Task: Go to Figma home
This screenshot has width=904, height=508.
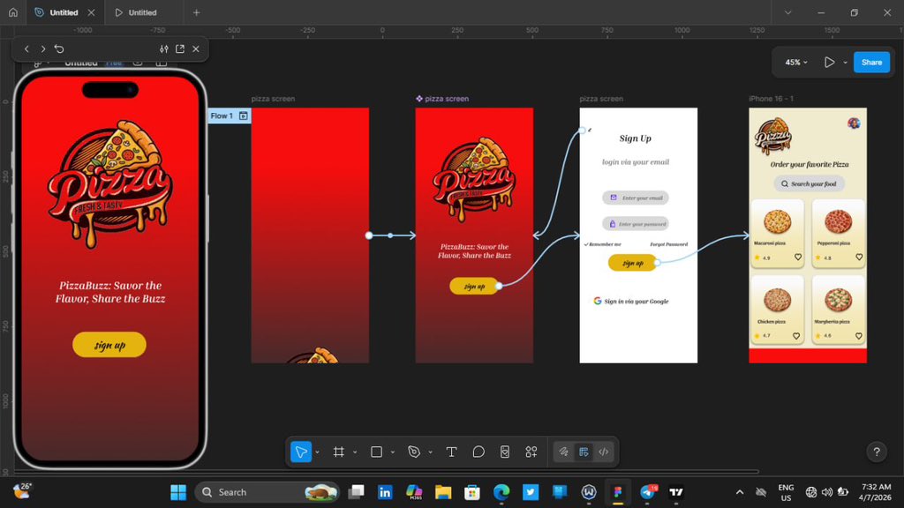Action: [x=12, y=12]
